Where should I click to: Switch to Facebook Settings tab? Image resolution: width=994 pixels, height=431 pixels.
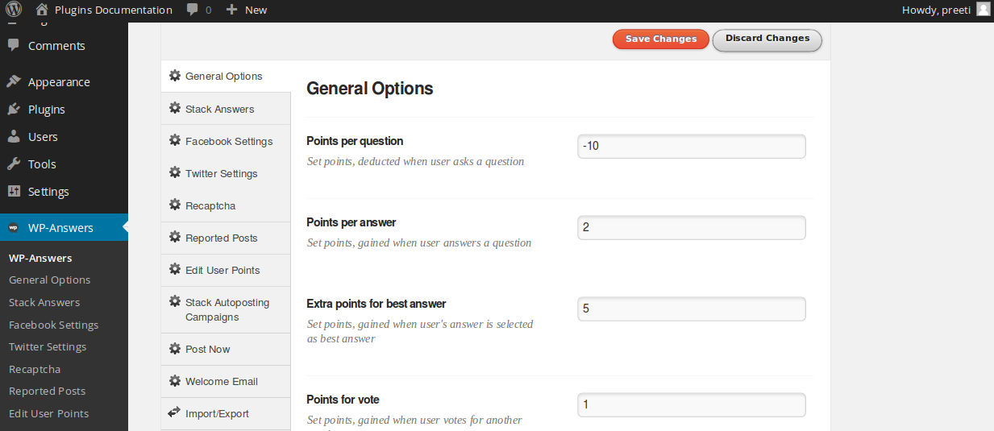226,141
